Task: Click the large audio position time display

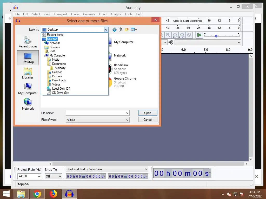Action: tap(182, 173)
